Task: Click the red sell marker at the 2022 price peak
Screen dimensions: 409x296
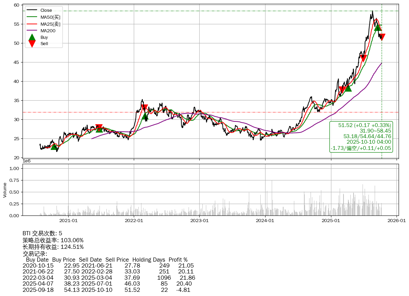Action: point(144,108)
